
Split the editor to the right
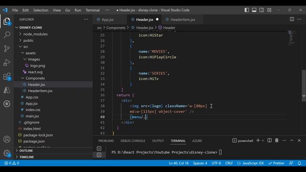pyautogui.click(x=292, y=19)
